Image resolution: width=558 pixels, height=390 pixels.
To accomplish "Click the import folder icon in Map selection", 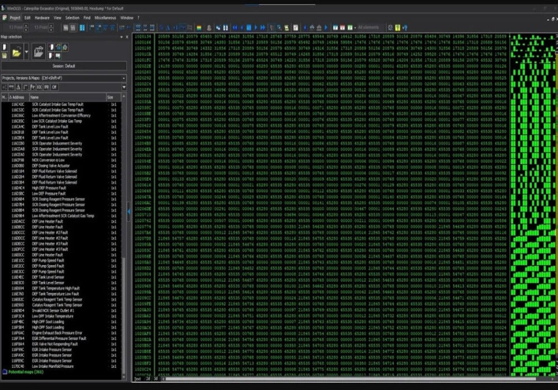I will [x=38, y=52].
